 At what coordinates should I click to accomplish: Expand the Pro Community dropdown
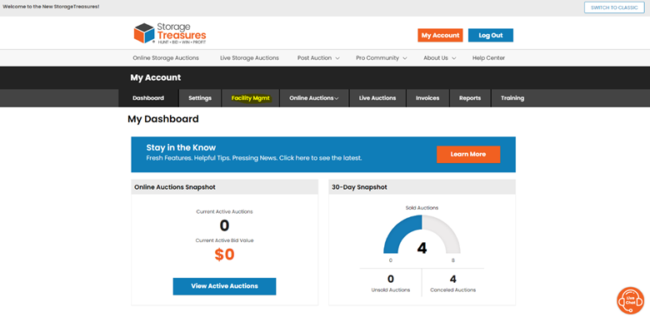[x=382, y=58]
